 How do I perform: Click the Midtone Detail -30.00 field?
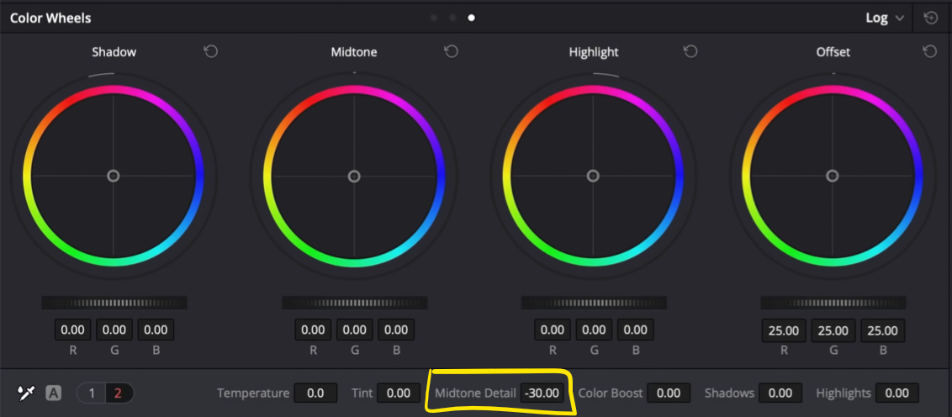pyautogui.click(x=542, y=393)
